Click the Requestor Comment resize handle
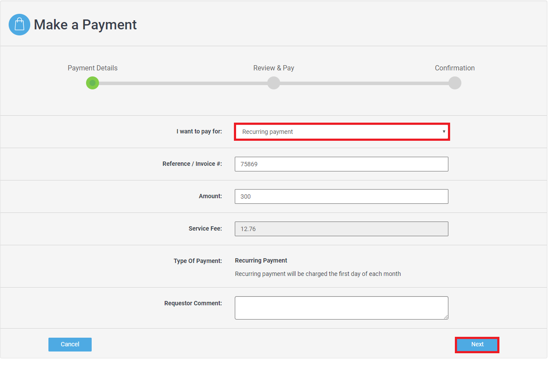Viewport: 550px width, 380px height. point(446,317)
